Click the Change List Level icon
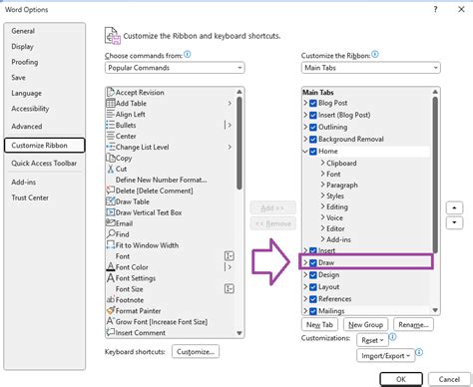473x387 pixels. tap(111, 147)
